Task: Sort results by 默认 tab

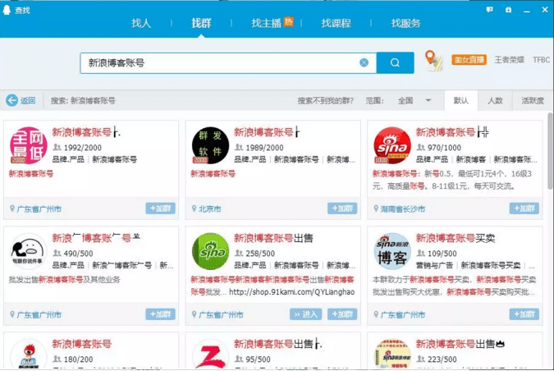Action: (x=461, y=101)
